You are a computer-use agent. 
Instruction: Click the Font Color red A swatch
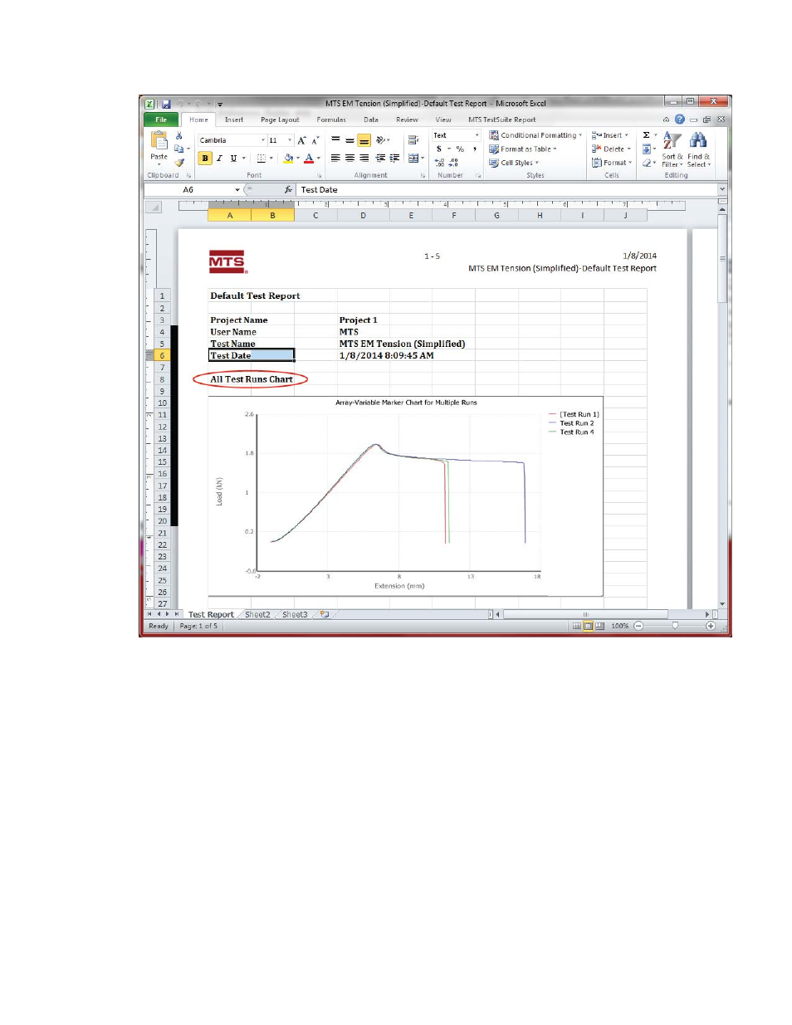(309, 158)
